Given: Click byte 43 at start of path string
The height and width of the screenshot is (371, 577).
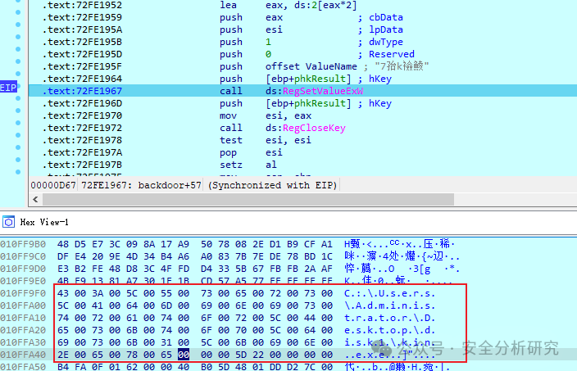Looking at the screenshot, I should point(63,293).
